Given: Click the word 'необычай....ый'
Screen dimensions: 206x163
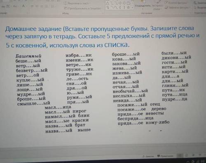Looking at the screenshot, I should (x=130, y=91).
